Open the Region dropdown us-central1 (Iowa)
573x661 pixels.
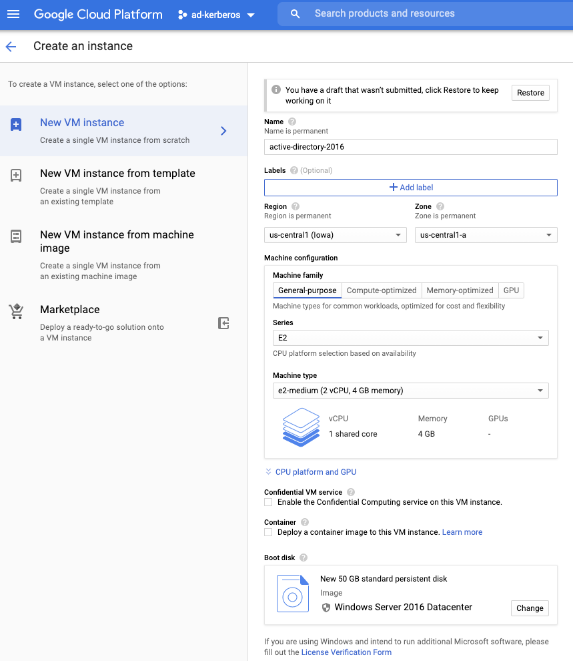click(335, 235)
